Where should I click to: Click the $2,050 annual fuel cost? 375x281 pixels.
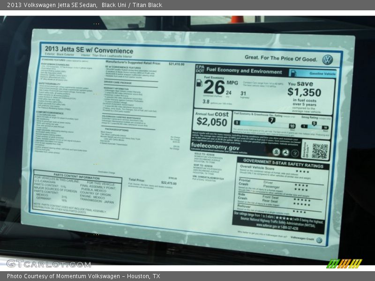pyautogui.click(x=212, y=122)
